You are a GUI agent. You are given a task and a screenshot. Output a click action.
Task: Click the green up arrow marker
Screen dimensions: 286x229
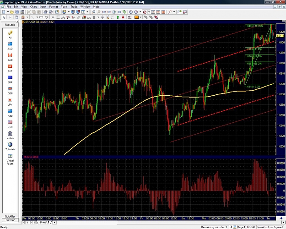(x=118, y=17)
